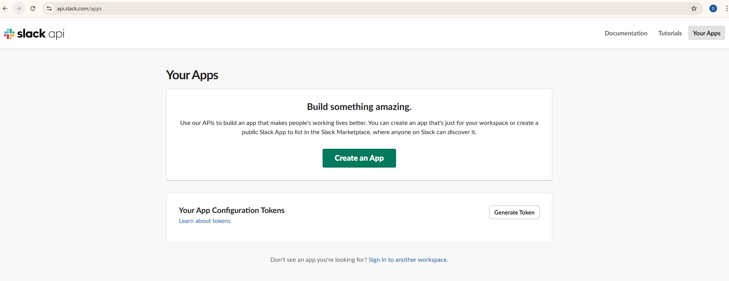Image resolution: width=729 pixels, height=281 pixels.
Task: Bookmark this page with the star icon
Action: (694, 8)
